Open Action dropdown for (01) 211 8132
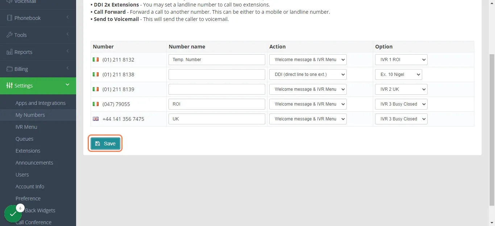The height and width of the screenshot is (226, 495). coord(308,60)
